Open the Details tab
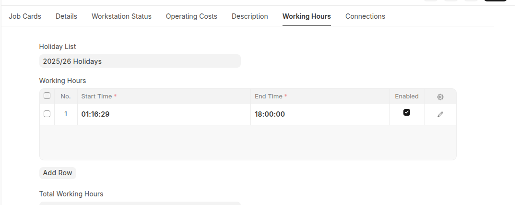 66,16
